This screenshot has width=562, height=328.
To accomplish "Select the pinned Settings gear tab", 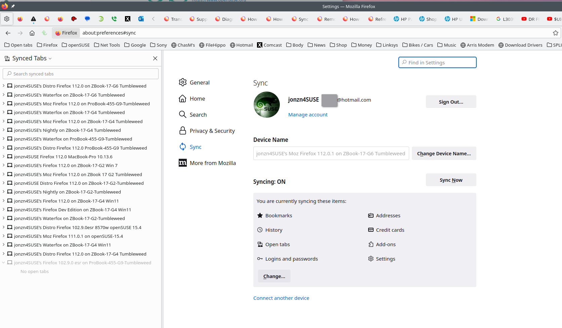I will tap(7, 19).
